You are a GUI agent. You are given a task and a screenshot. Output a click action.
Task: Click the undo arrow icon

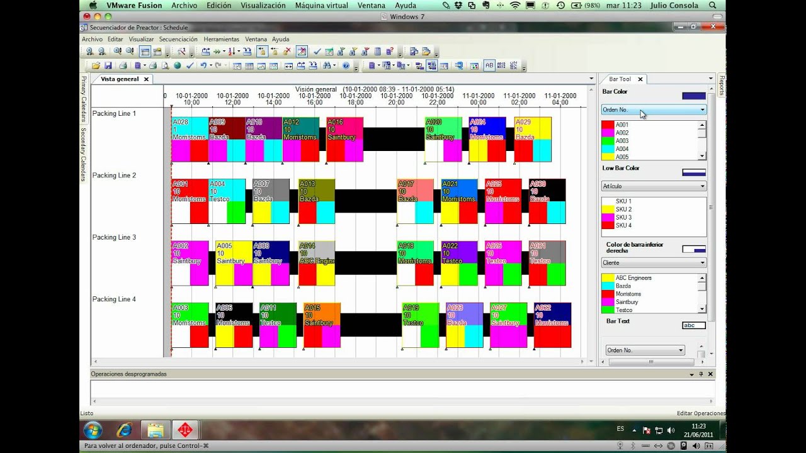203,65
